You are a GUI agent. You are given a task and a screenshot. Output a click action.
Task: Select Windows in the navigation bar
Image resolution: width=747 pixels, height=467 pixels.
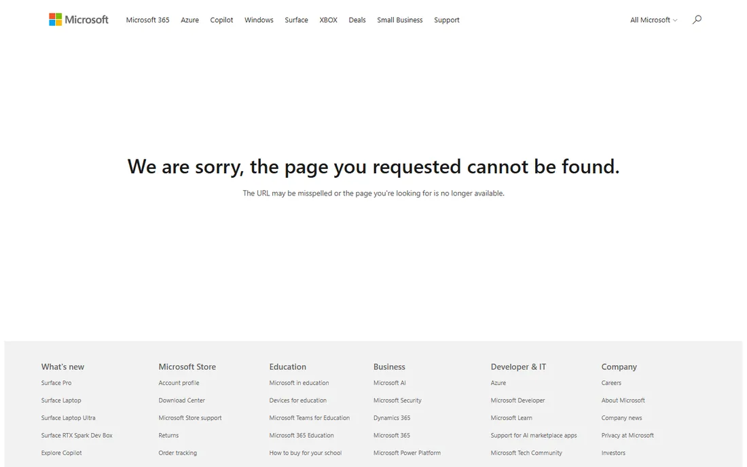click(259, 20)
